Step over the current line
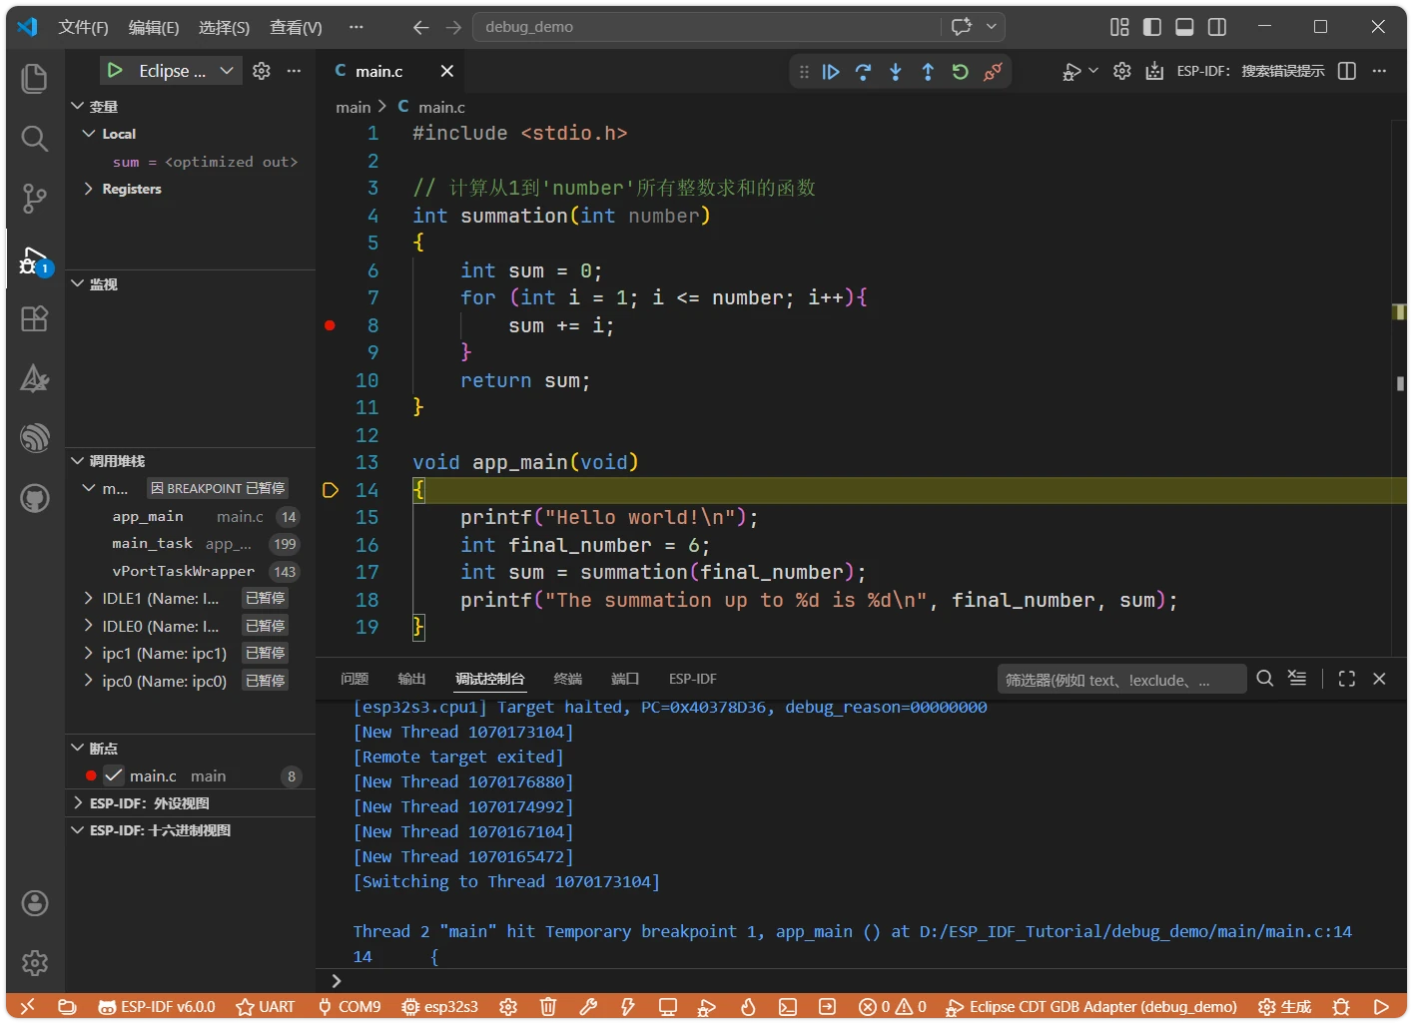Screen dimensions: 1413x1024 point(863,71)
